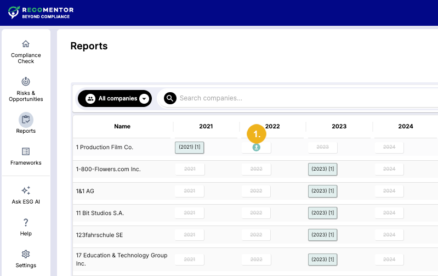
Task: Open Risks & Opportunities icon in sidebar
Action: pyautogui.click(x=26, y=81)
